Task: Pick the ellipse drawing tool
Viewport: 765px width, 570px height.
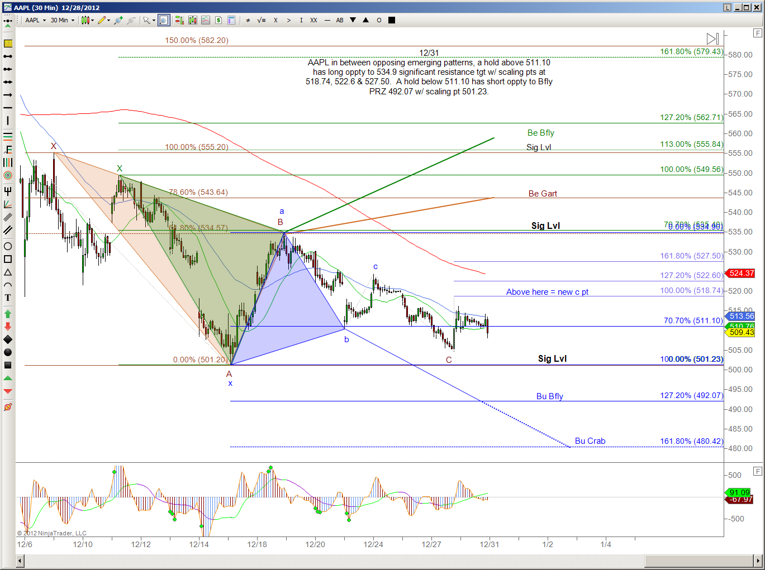Action: pos(8,246)
